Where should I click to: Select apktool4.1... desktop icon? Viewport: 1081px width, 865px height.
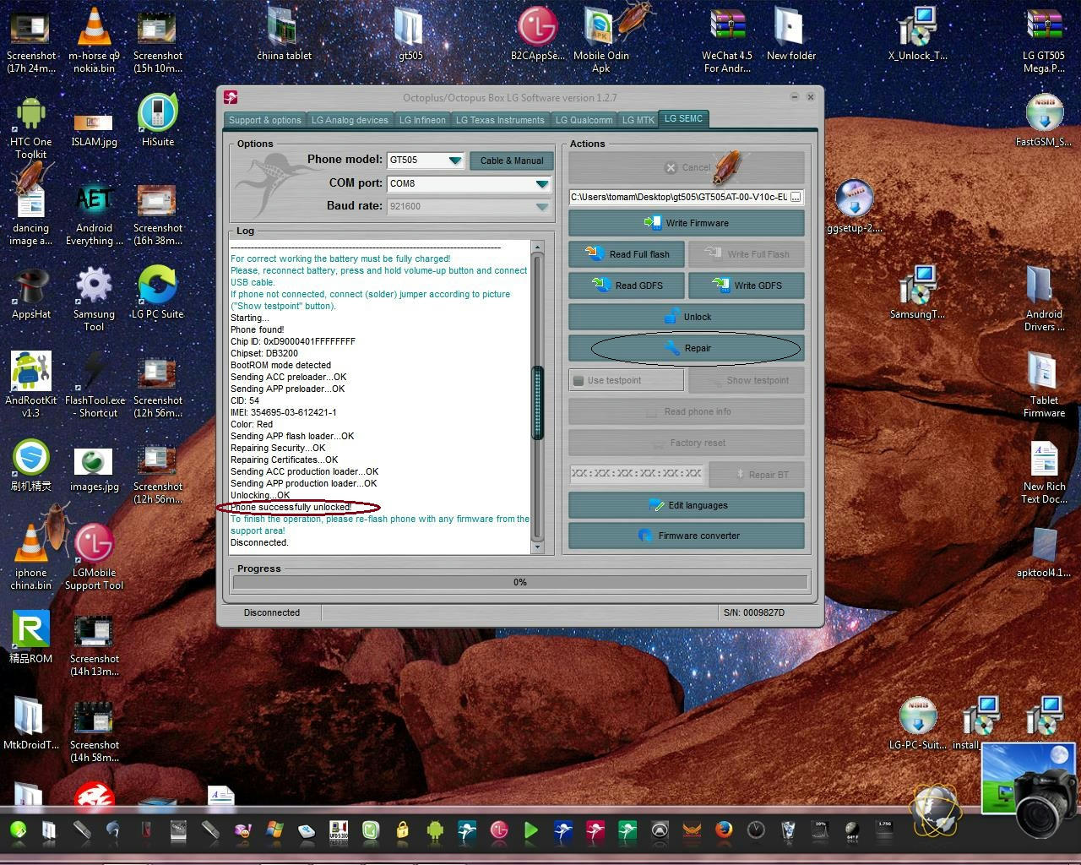point(1044,552)
